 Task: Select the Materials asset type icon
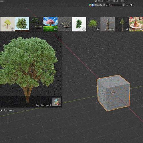click(96, 5)
